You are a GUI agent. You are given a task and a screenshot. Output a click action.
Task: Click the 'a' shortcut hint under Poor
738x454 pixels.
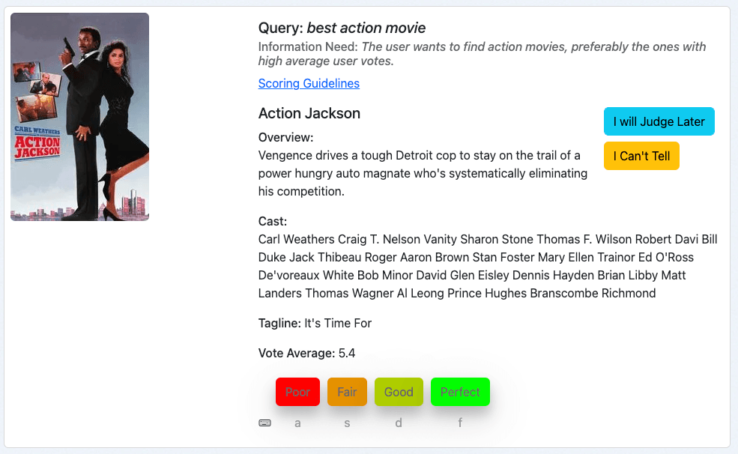[297, 423]
